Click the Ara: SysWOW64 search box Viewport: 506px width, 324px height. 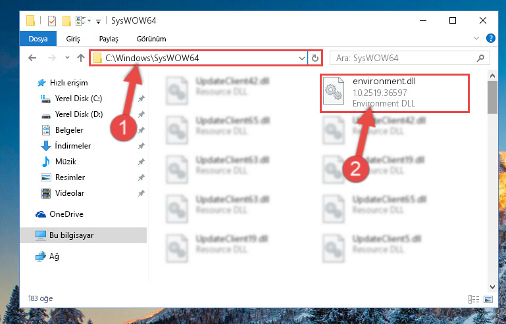[x=410, y=58]
